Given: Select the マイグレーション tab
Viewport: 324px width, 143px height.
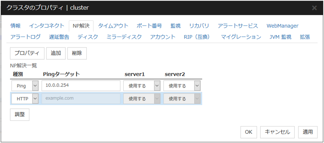Looking at the screenshot, I should [241, 37].
